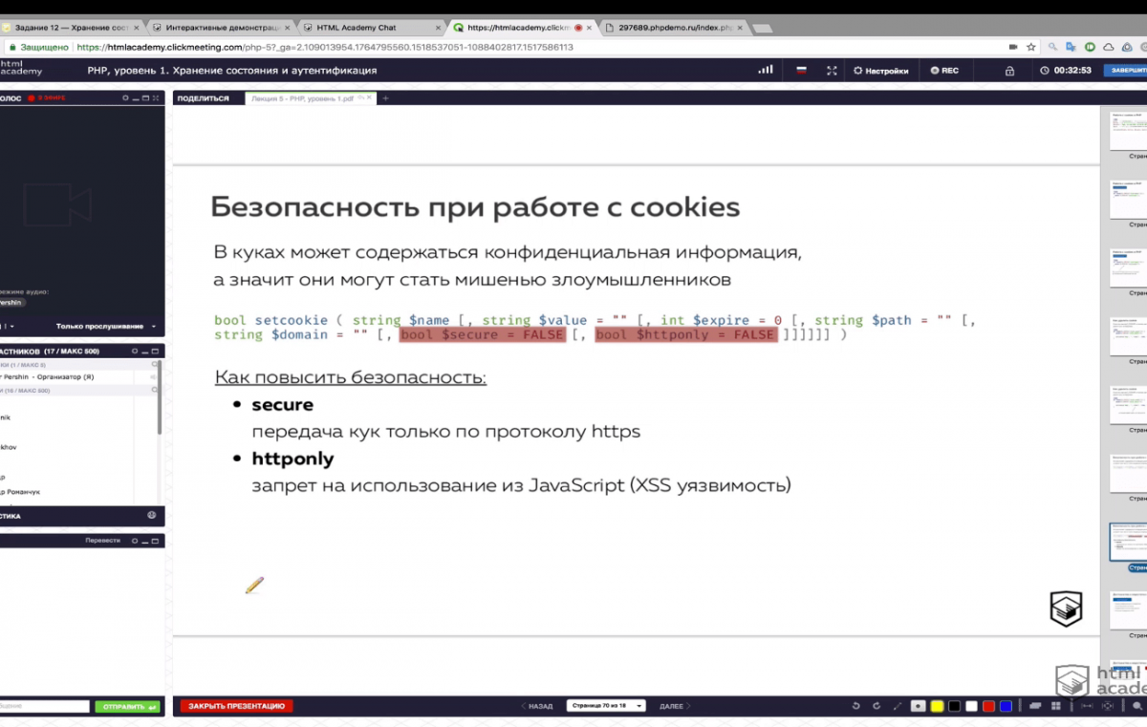Screen dimensions: 1147x727
Task: Close the Лекция 5 pdf tab
Action: (368, 97)
